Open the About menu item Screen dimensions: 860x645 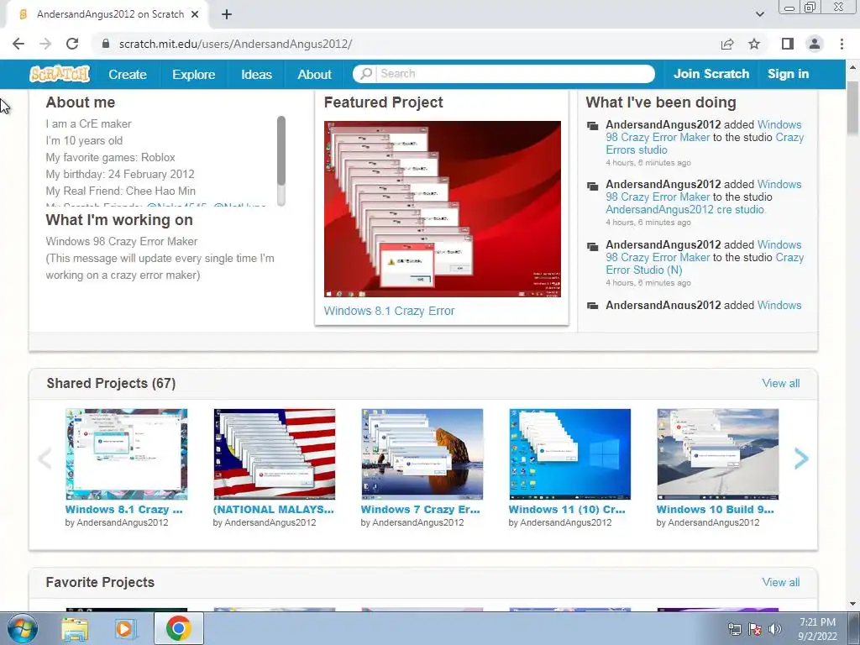314,74
